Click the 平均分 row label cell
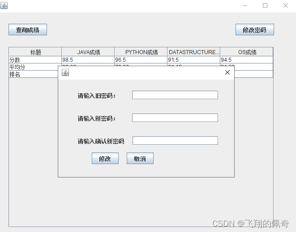This screenshot has height=232, width=296. (x=35, y=67)
